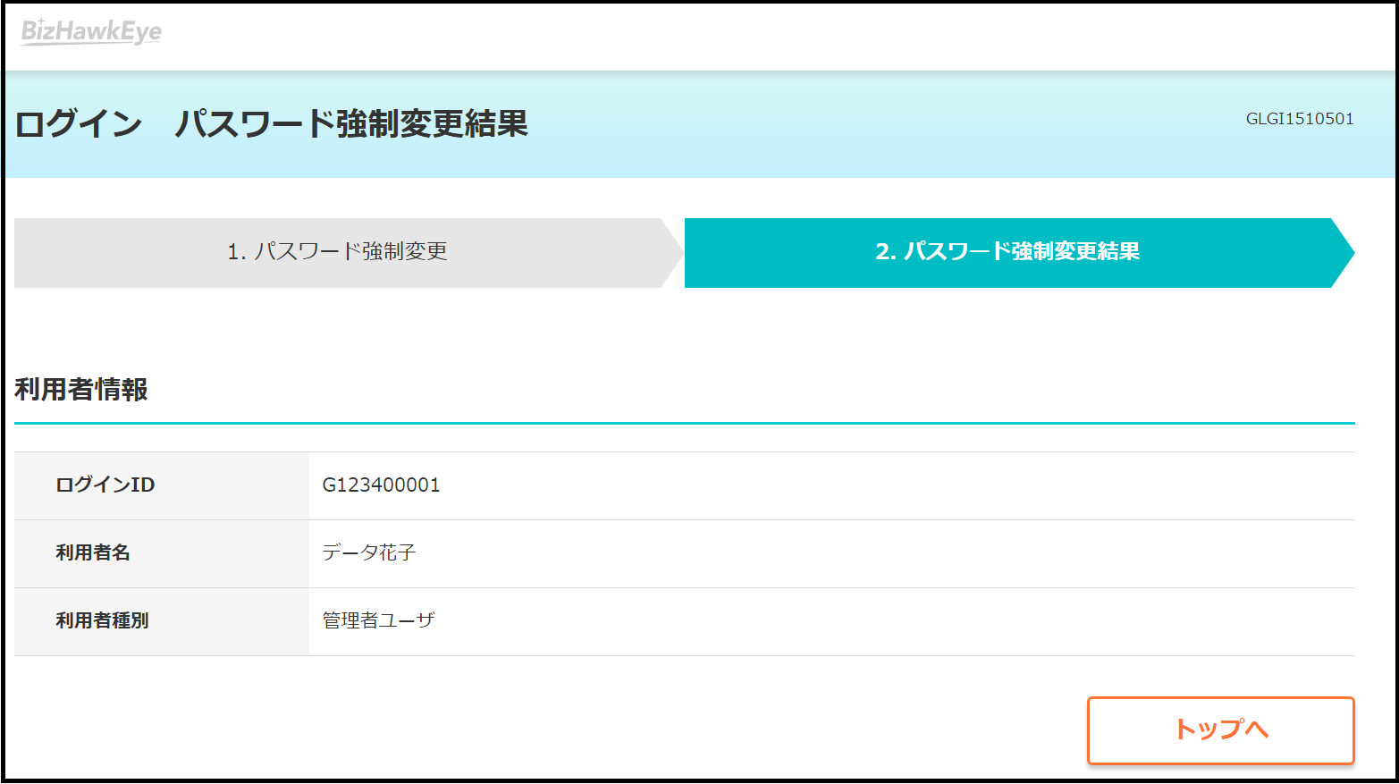Click the 利用者情報 section heading
Image resolution: width=1399 pixels, height=784 pixels.
(81, 390)
